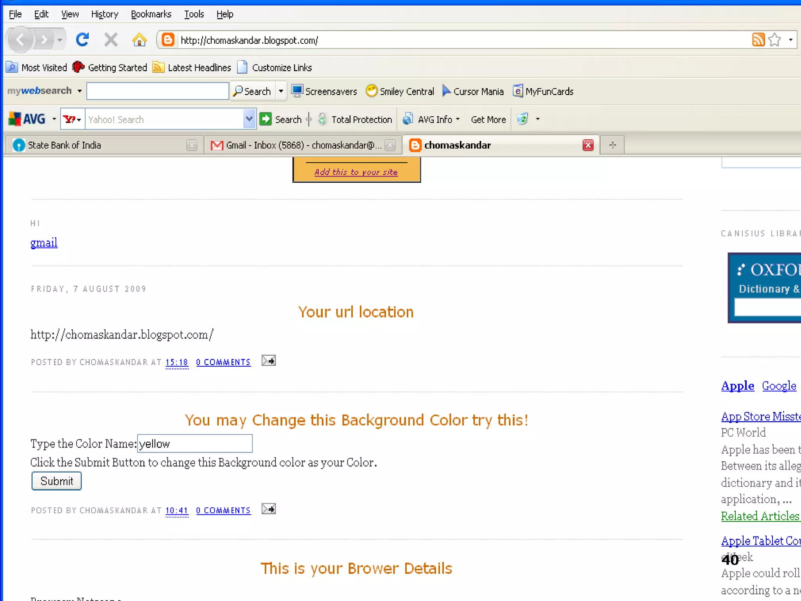Open the Bookmarks menu
This screenshot has height=601, width=801.
(151, 14)
